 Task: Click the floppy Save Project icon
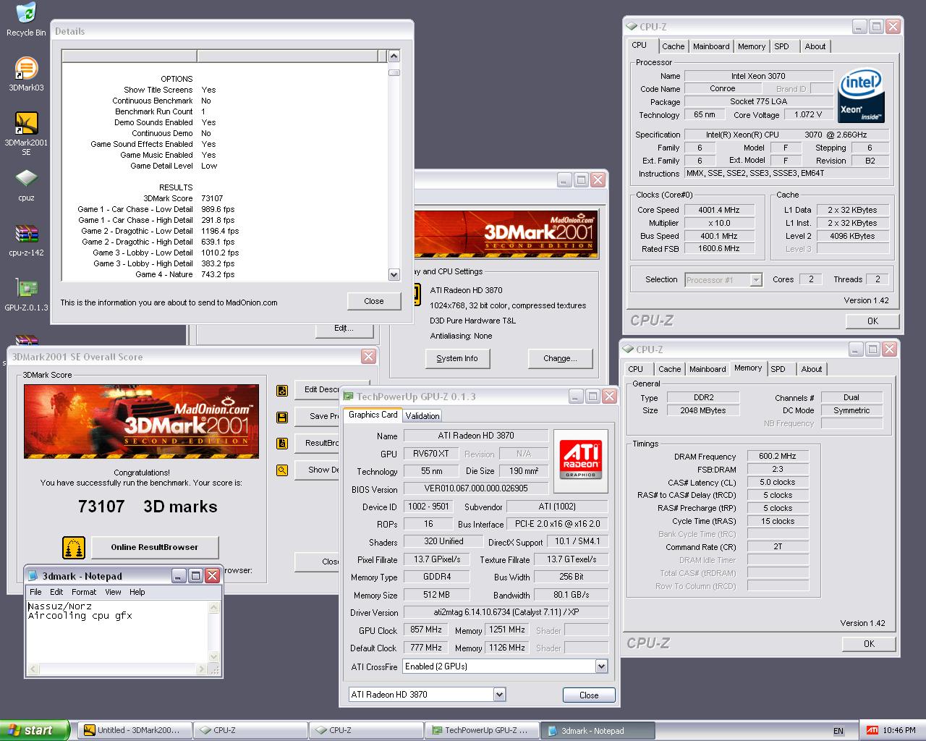tap(282, 417)
